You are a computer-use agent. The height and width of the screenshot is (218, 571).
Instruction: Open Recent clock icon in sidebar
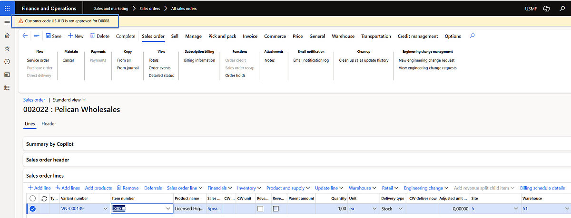click(7, 61)
